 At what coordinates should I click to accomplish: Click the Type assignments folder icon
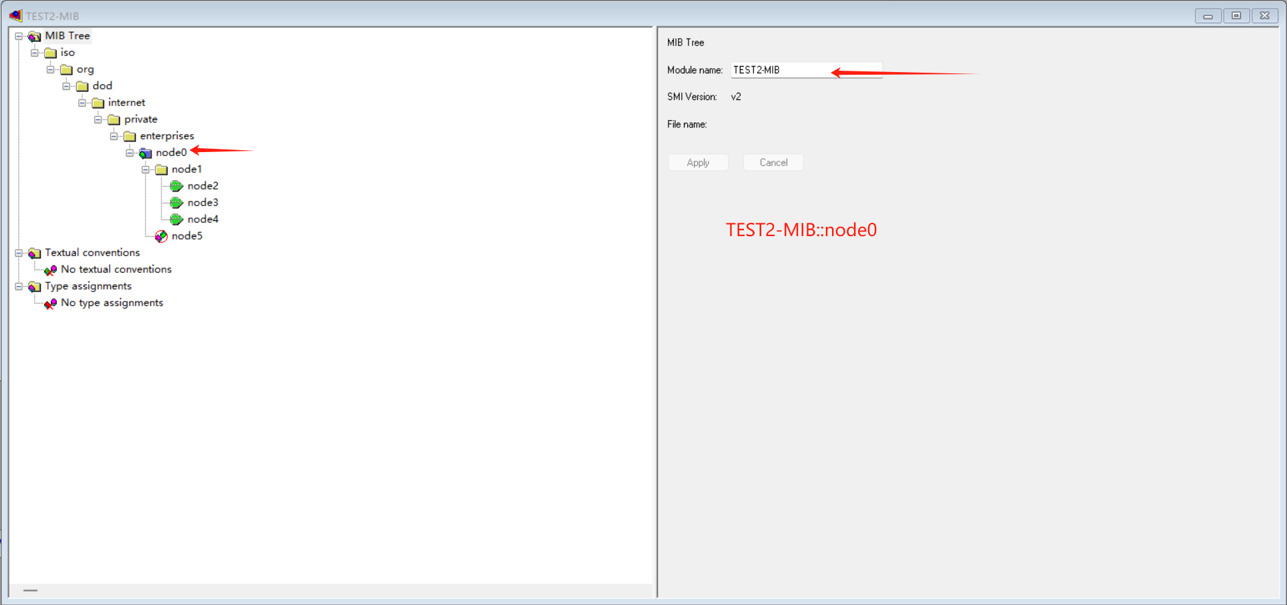34,286
